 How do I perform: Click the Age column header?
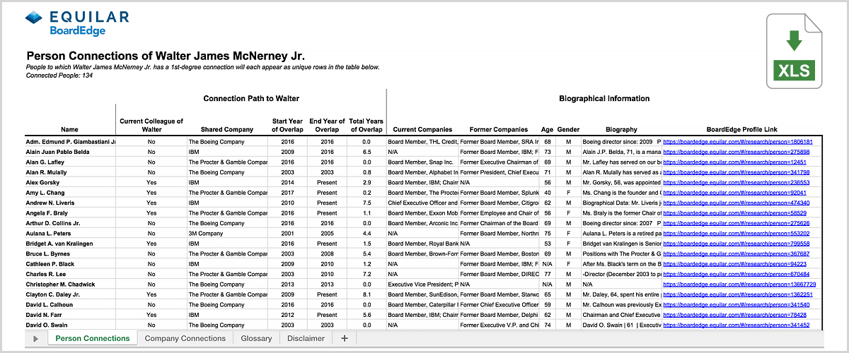[x=547, y=130]
